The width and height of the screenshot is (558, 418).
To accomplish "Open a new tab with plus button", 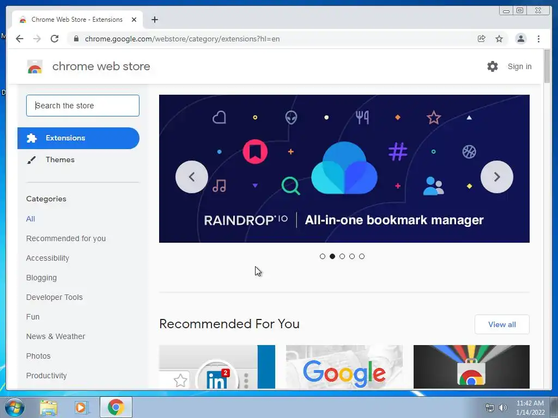I will click(x=154, y=20).
